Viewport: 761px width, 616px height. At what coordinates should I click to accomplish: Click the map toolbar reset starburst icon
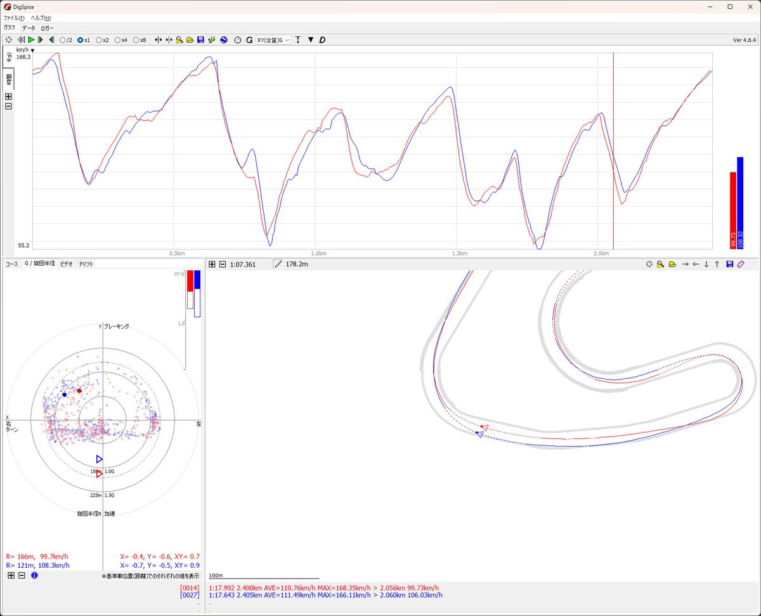[649, 264]
